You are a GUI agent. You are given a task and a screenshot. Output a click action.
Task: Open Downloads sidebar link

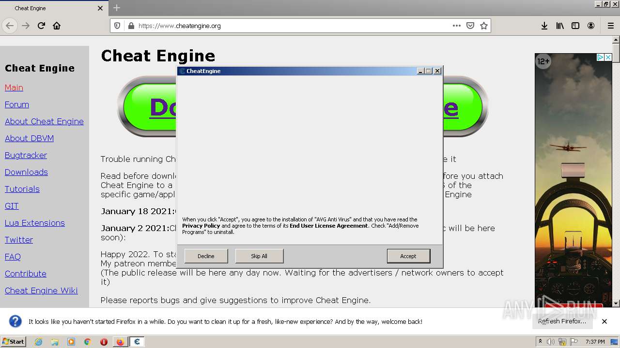[26, 172]
